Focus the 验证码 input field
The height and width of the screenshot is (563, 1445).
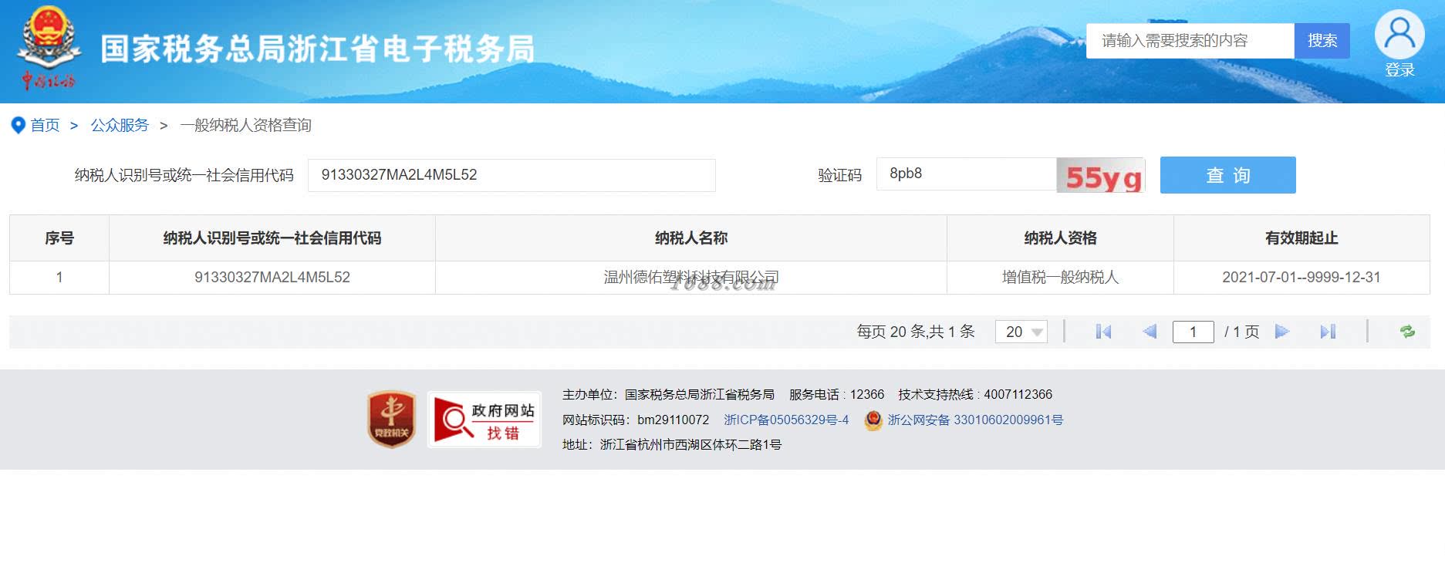[x=966, y=174]
